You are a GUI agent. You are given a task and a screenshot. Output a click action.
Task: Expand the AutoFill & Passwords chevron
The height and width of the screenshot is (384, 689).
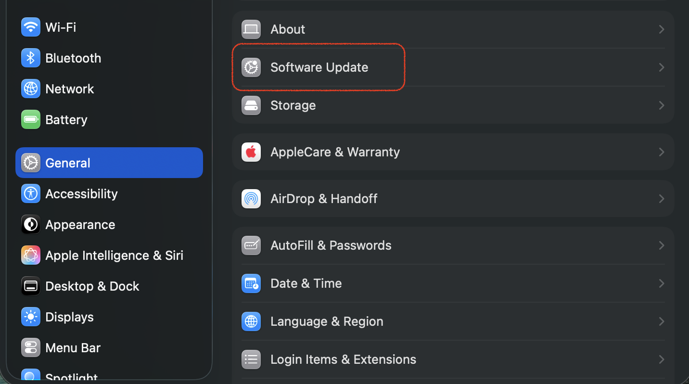(x=662, y=245)
